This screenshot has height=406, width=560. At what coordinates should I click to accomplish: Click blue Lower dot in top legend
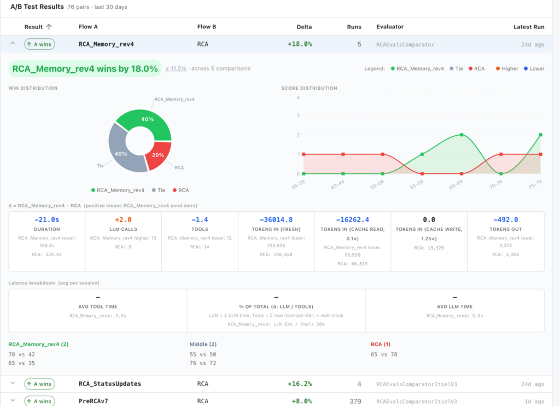(526, 68)
